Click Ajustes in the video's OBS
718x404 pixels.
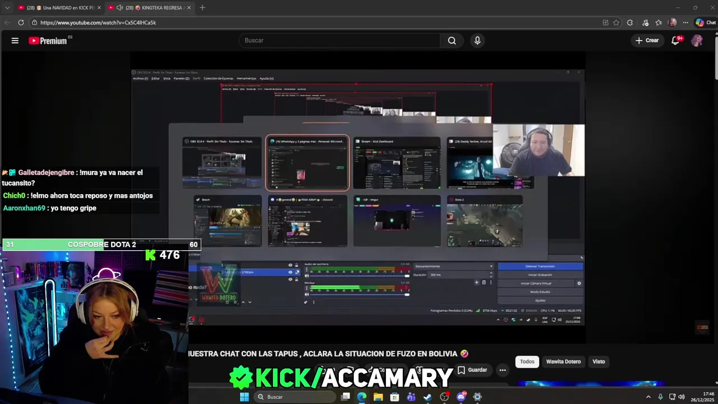540,300
